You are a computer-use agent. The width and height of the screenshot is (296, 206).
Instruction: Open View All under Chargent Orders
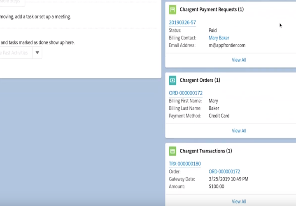(239, 131)
